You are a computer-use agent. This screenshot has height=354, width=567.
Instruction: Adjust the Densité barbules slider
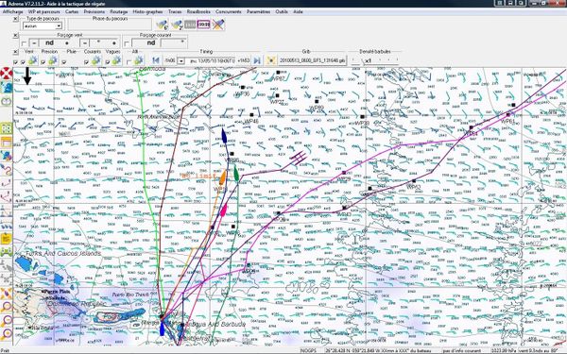[375, 60]
